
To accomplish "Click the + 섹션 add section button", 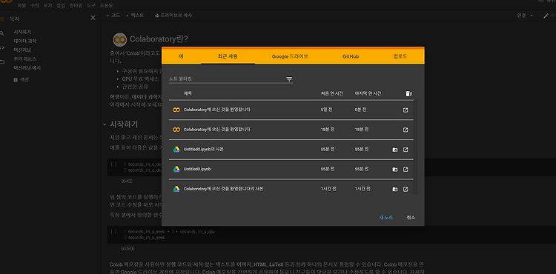I will pyautogui.click(x=21, y=80).
